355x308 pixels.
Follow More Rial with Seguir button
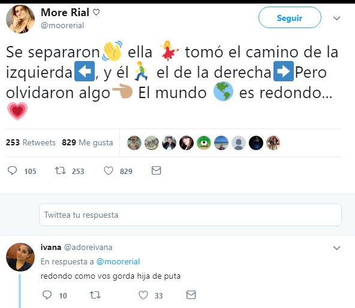click(290, 17)
